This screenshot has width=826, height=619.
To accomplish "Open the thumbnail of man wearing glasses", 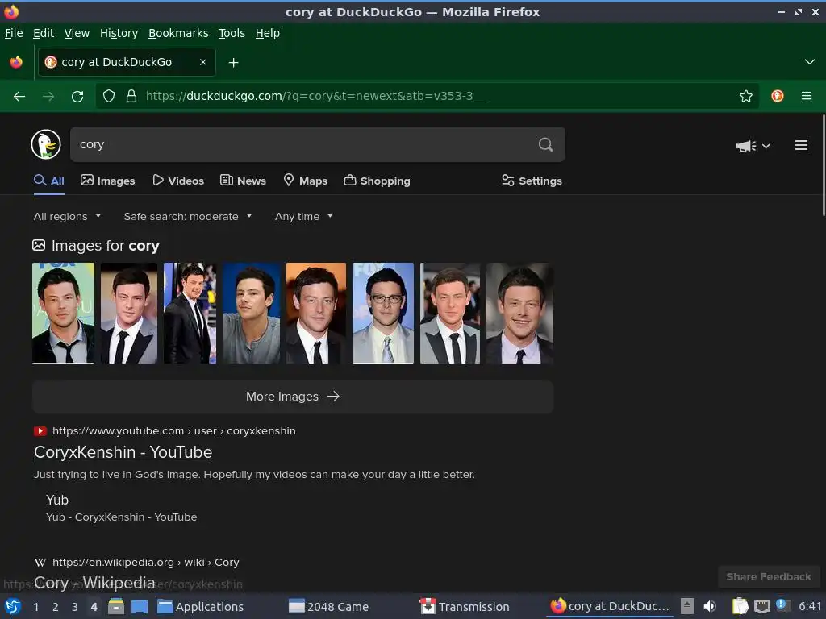I will point(383,314).
